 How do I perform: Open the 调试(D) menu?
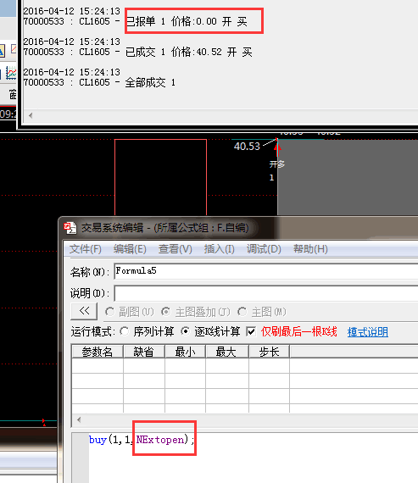pos(264,249)
